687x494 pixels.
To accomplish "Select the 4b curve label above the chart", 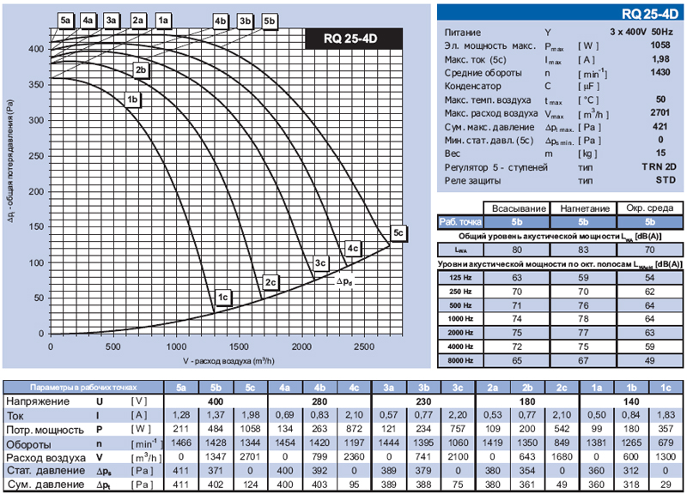I will click(x=221, y=19).
